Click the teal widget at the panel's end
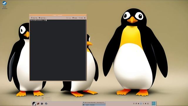The height and width of the screenshot is (106, 188). (154, 103)
